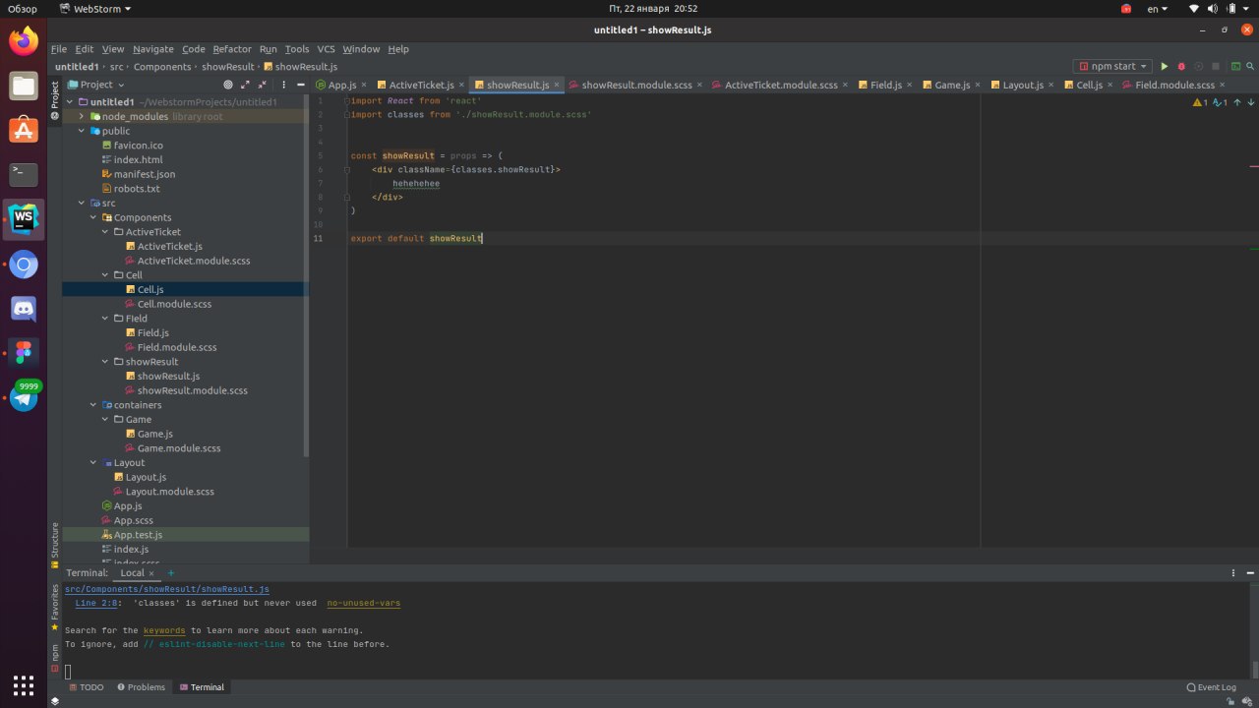Toggle the Structure tool window side tab
The width and height of the screenshot is (1259, 708).
tap(55, 545)
